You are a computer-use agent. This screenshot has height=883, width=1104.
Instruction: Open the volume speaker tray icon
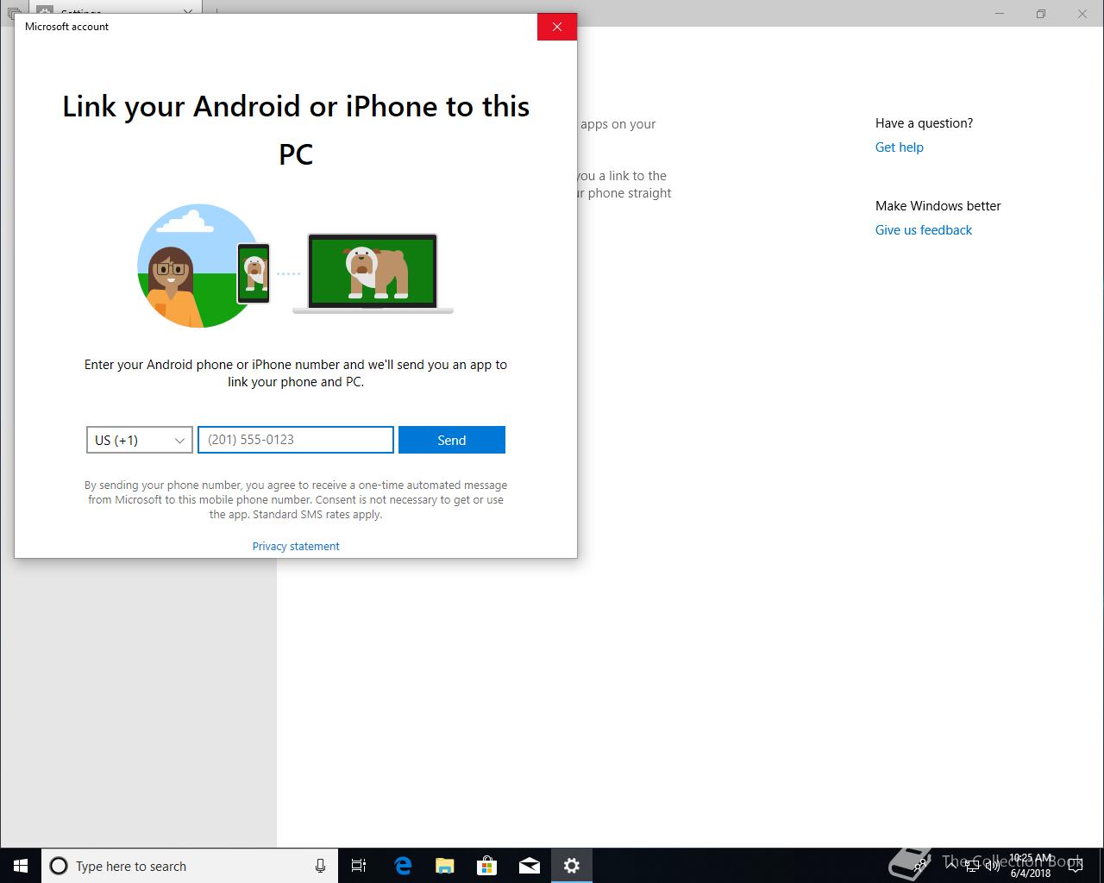click(x=992, y=866)
